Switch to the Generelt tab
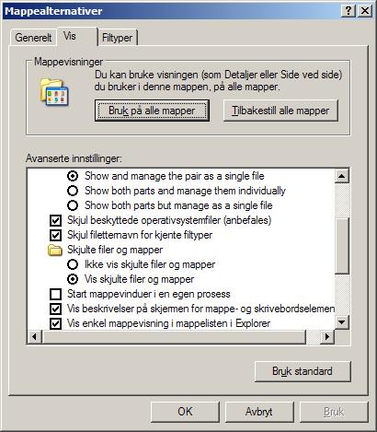The width and height of the screenshot is (377, 432). tap(33, 38)
